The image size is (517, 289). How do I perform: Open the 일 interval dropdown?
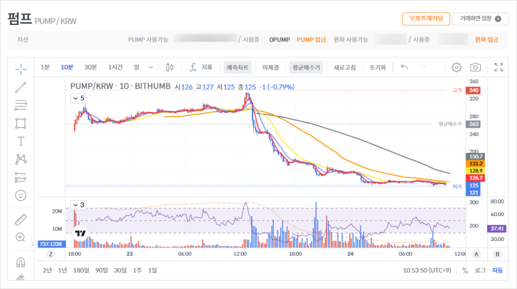click(x=141, y=67)
